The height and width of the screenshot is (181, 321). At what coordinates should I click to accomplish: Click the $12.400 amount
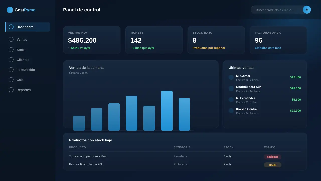pyautogui.click(x=295, y=77)
